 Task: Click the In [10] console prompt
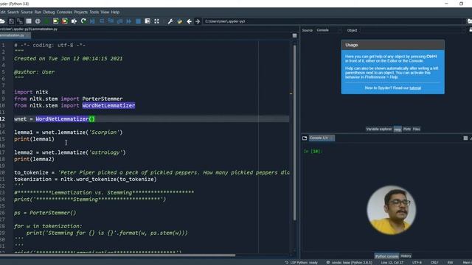(313, 151)
